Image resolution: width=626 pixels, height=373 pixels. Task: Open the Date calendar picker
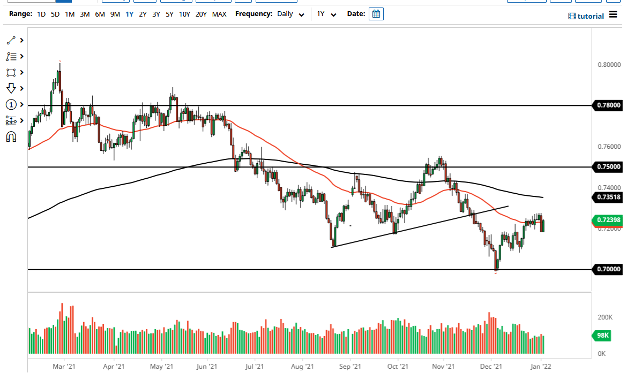(x=376, y=14)
